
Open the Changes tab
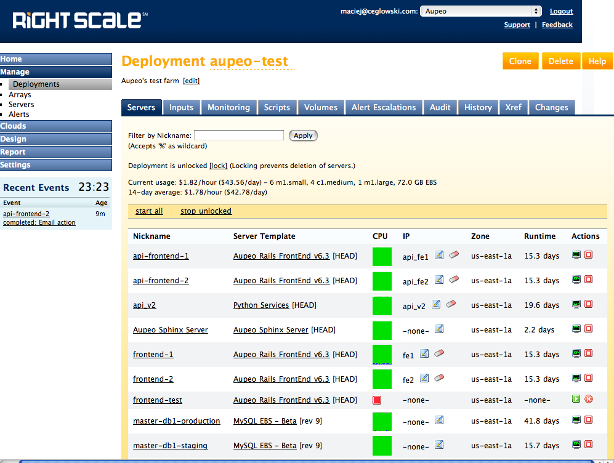pos(551,107)
